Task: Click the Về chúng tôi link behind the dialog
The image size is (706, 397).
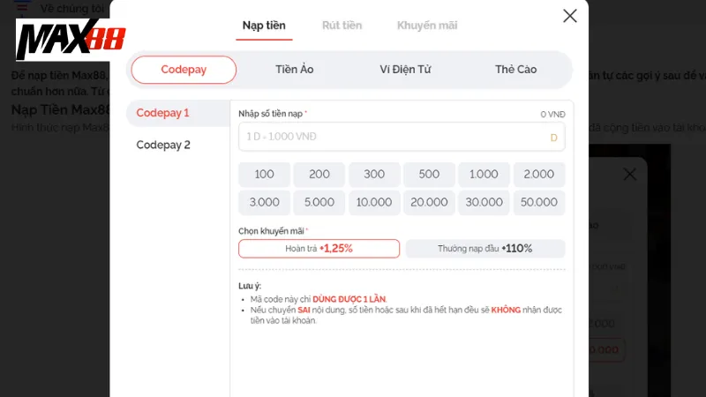Action: click(72, 9)
